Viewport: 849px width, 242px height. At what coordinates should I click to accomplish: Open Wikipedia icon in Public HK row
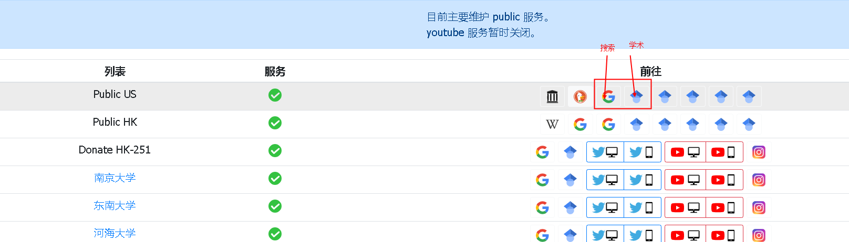pos(552,124)
